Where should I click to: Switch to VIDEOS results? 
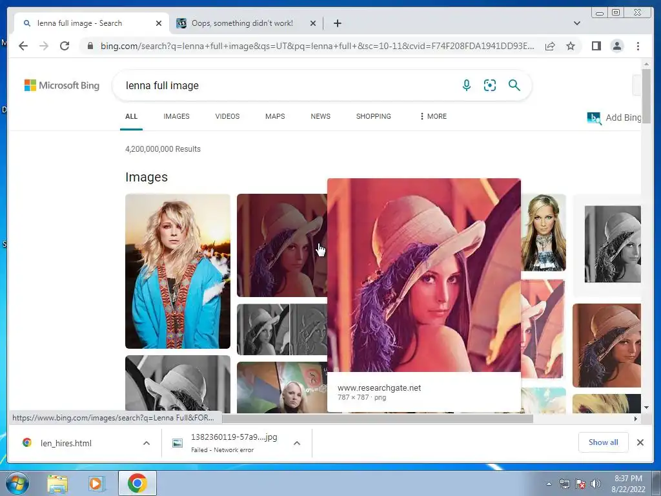pyautogui.click(x=227, y=116)
